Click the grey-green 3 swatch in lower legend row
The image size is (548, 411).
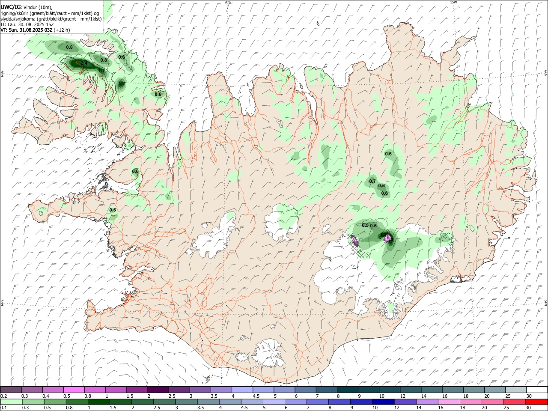click(186, 402)
